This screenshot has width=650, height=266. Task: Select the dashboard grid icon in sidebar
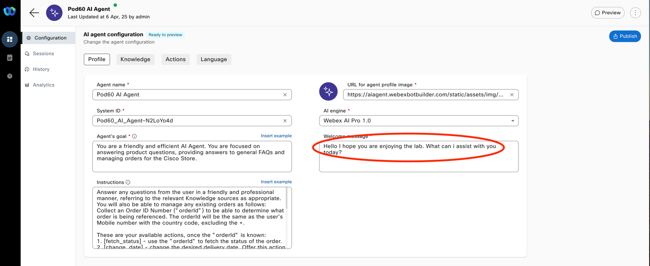(9, 40)
